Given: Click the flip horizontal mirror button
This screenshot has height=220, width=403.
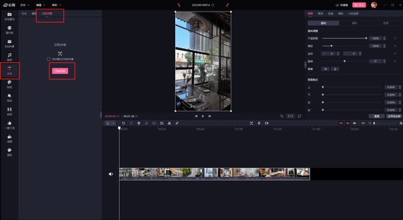Looking at the screenshot, I should tap(325, 69).
